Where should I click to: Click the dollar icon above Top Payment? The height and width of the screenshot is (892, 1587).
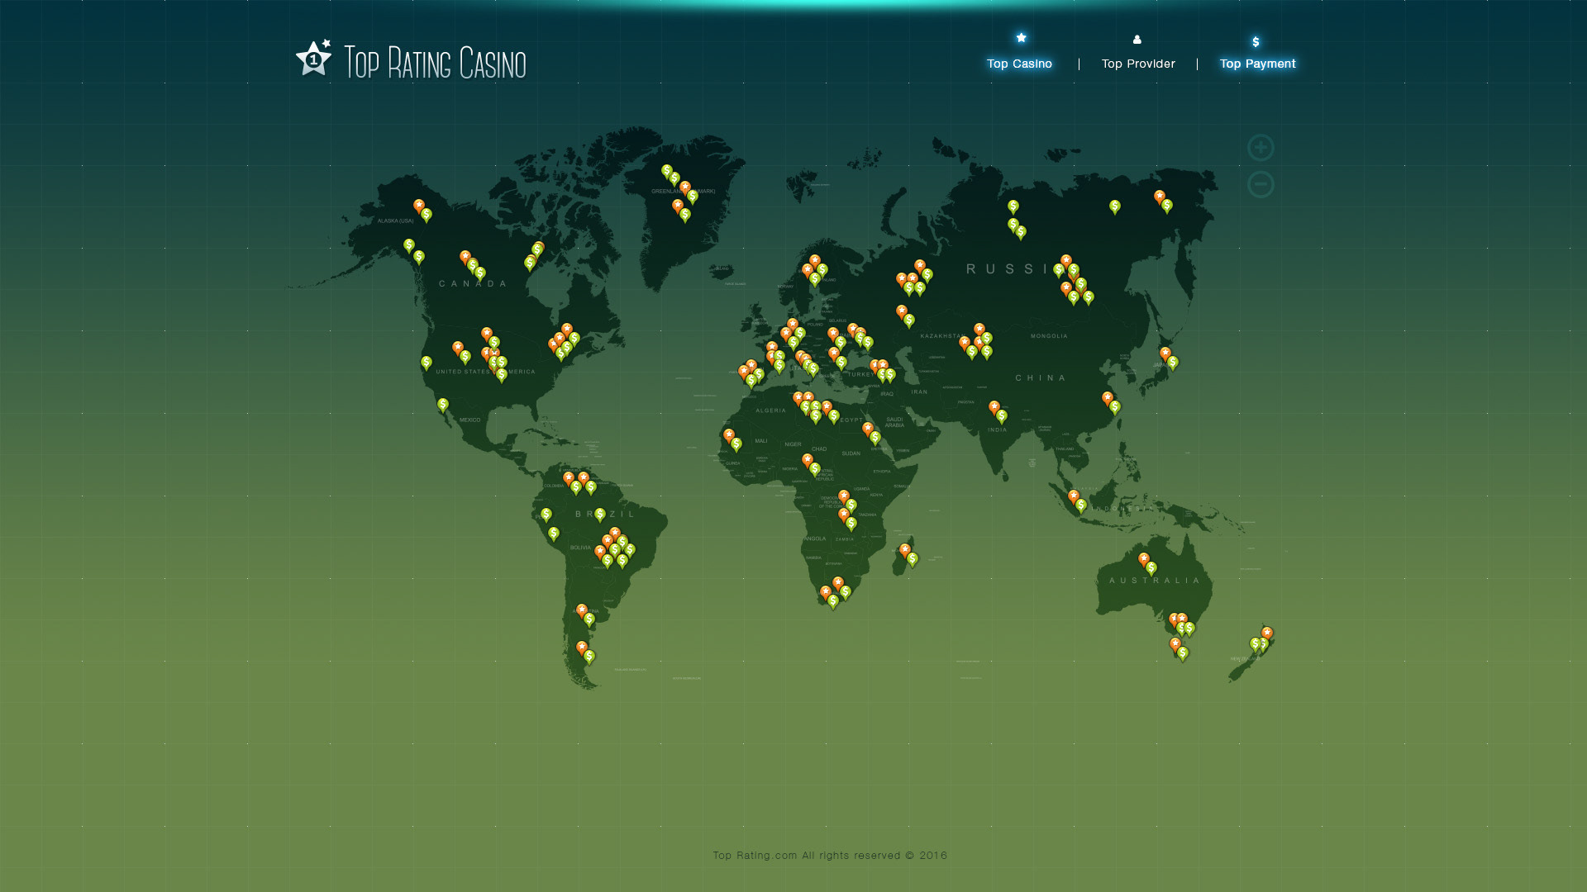[1256, 41]
